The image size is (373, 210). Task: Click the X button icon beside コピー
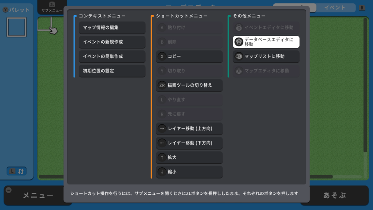tap(162, 57)
